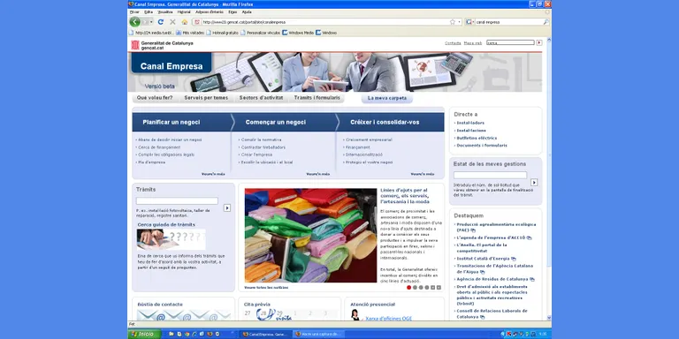Click the red K tray icon

(x=509, y=335)
